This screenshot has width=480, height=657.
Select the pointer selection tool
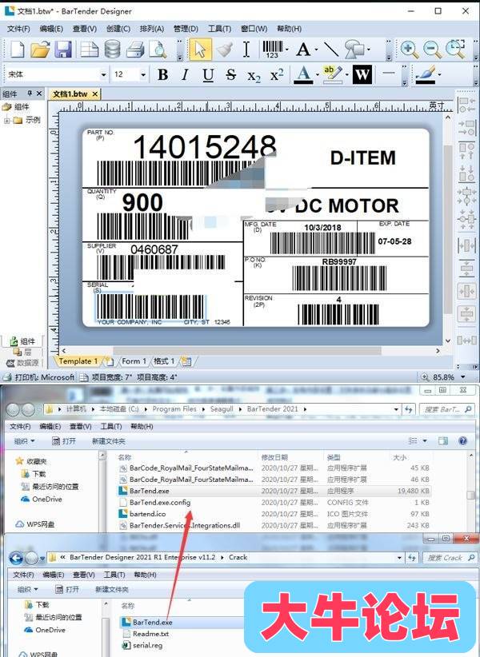[200, 50]
